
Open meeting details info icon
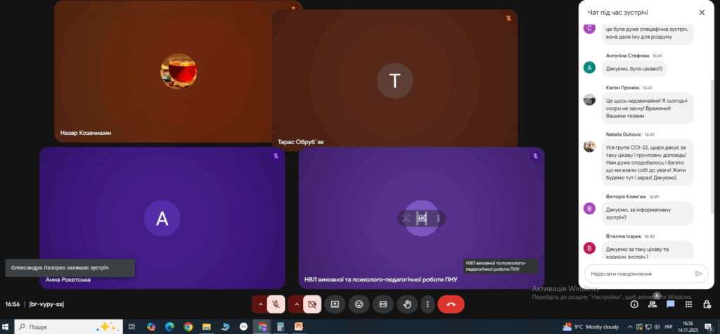[634, 304]
